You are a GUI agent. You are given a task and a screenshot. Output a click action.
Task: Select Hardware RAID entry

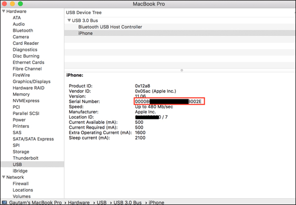point(29,88)
